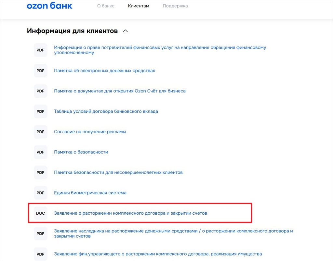Go to Поддержка in top navigation
Image resolution: width=333 pixels, height=261 pixels.
pos(175,6)
